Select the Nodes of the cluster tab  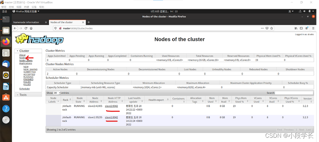pos(62,22)
